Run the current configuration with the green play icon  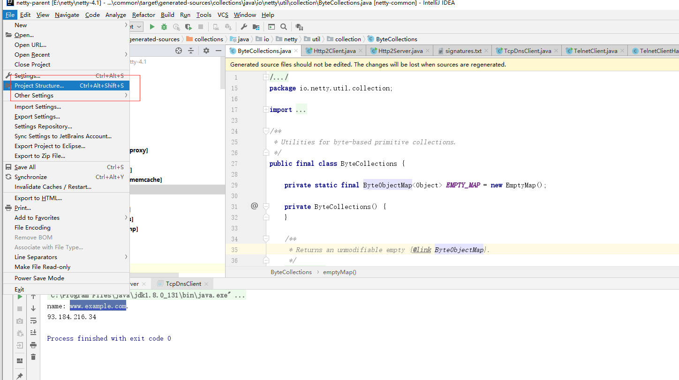[x=152, y=27]
